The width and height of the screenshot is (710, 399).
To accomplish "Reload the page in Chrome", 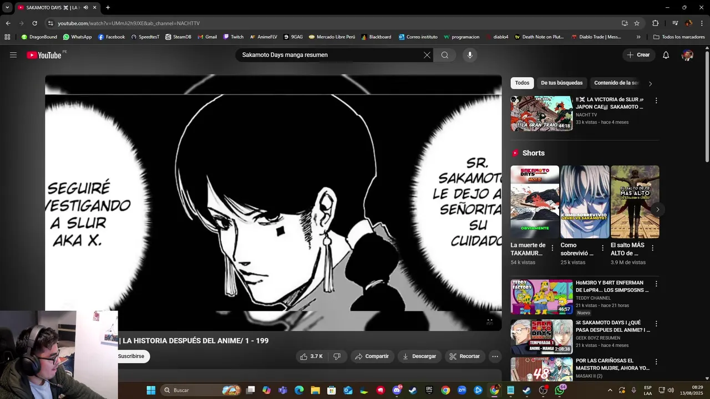I will tap(34, 23).
